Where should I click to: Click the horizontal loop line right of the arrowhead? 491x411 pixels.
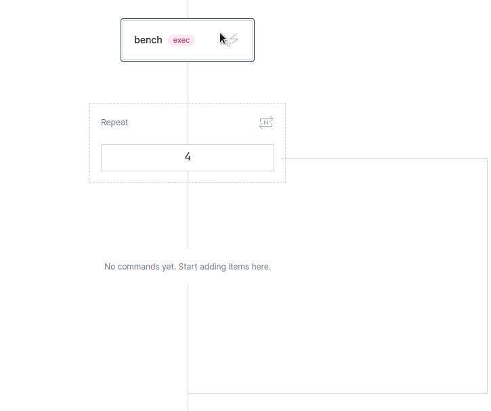coord(386,159)
